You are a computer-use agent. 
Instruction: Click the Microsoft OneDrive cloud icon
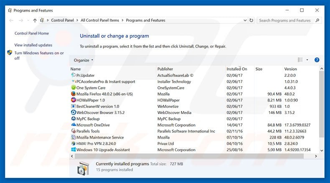73,125
